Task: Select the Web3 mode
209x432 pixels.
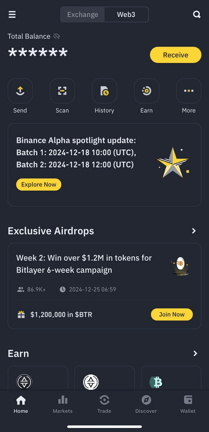Action: (x=126, y=15)
